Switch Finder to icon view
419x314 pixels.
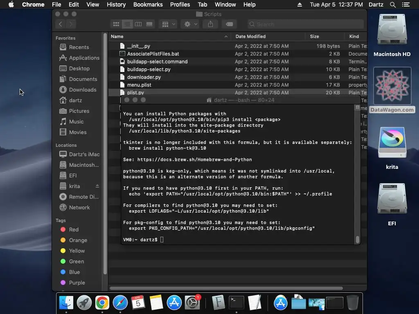pos(116,24)
